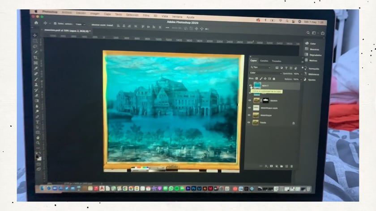The width and height of the screenshot is (376, 211).
Task: Switch to the Canales tab
Action: (264, 61)
